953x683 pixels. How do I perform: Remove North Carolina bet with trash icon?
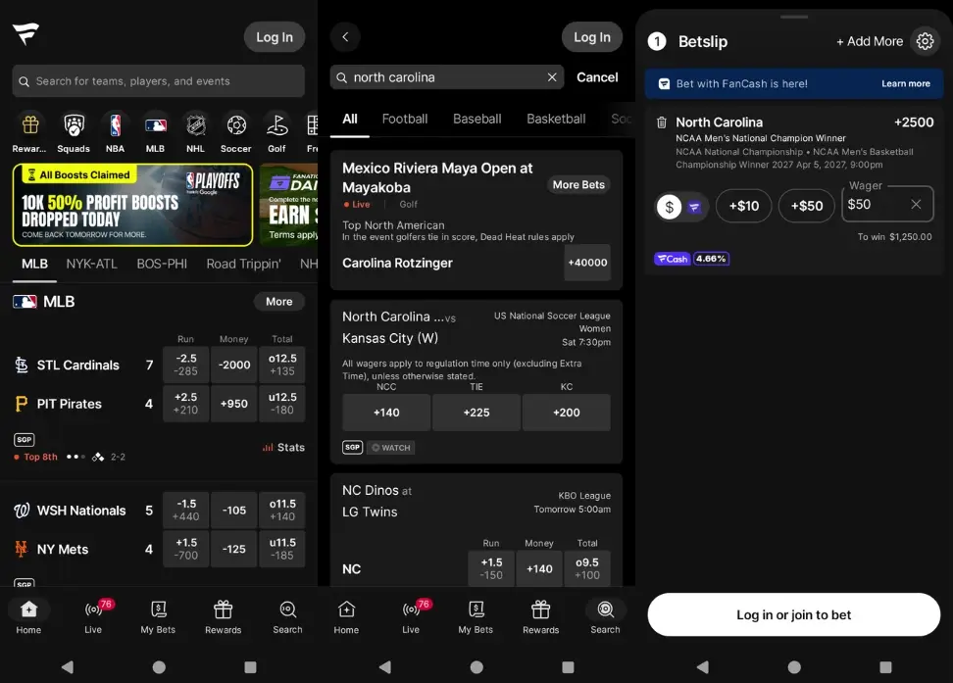point(661,122)
